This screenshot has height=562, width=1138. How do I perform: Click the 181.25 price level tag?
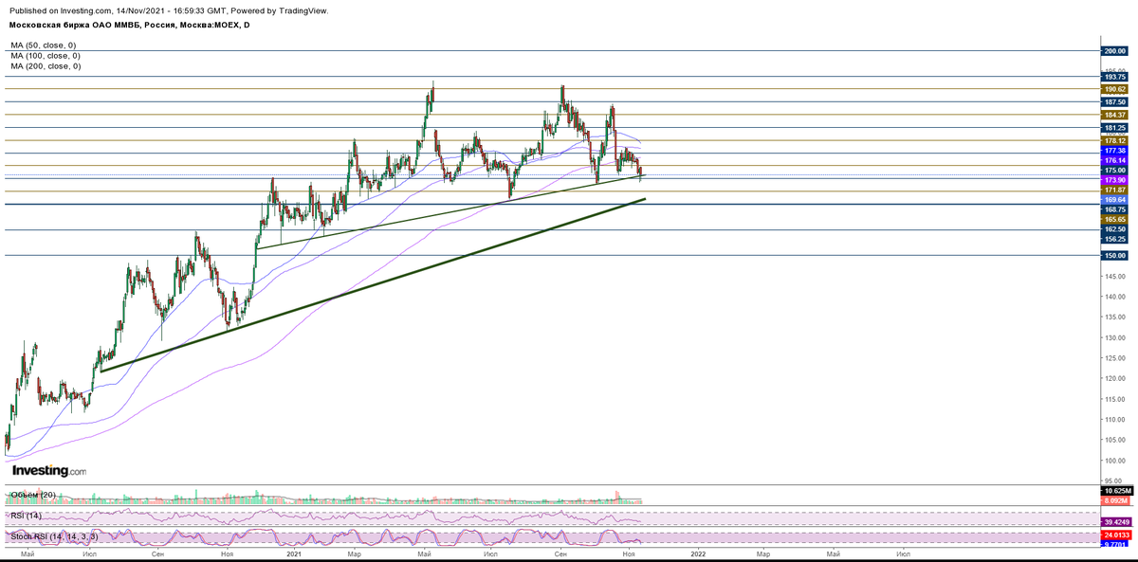coord(1113,127)
